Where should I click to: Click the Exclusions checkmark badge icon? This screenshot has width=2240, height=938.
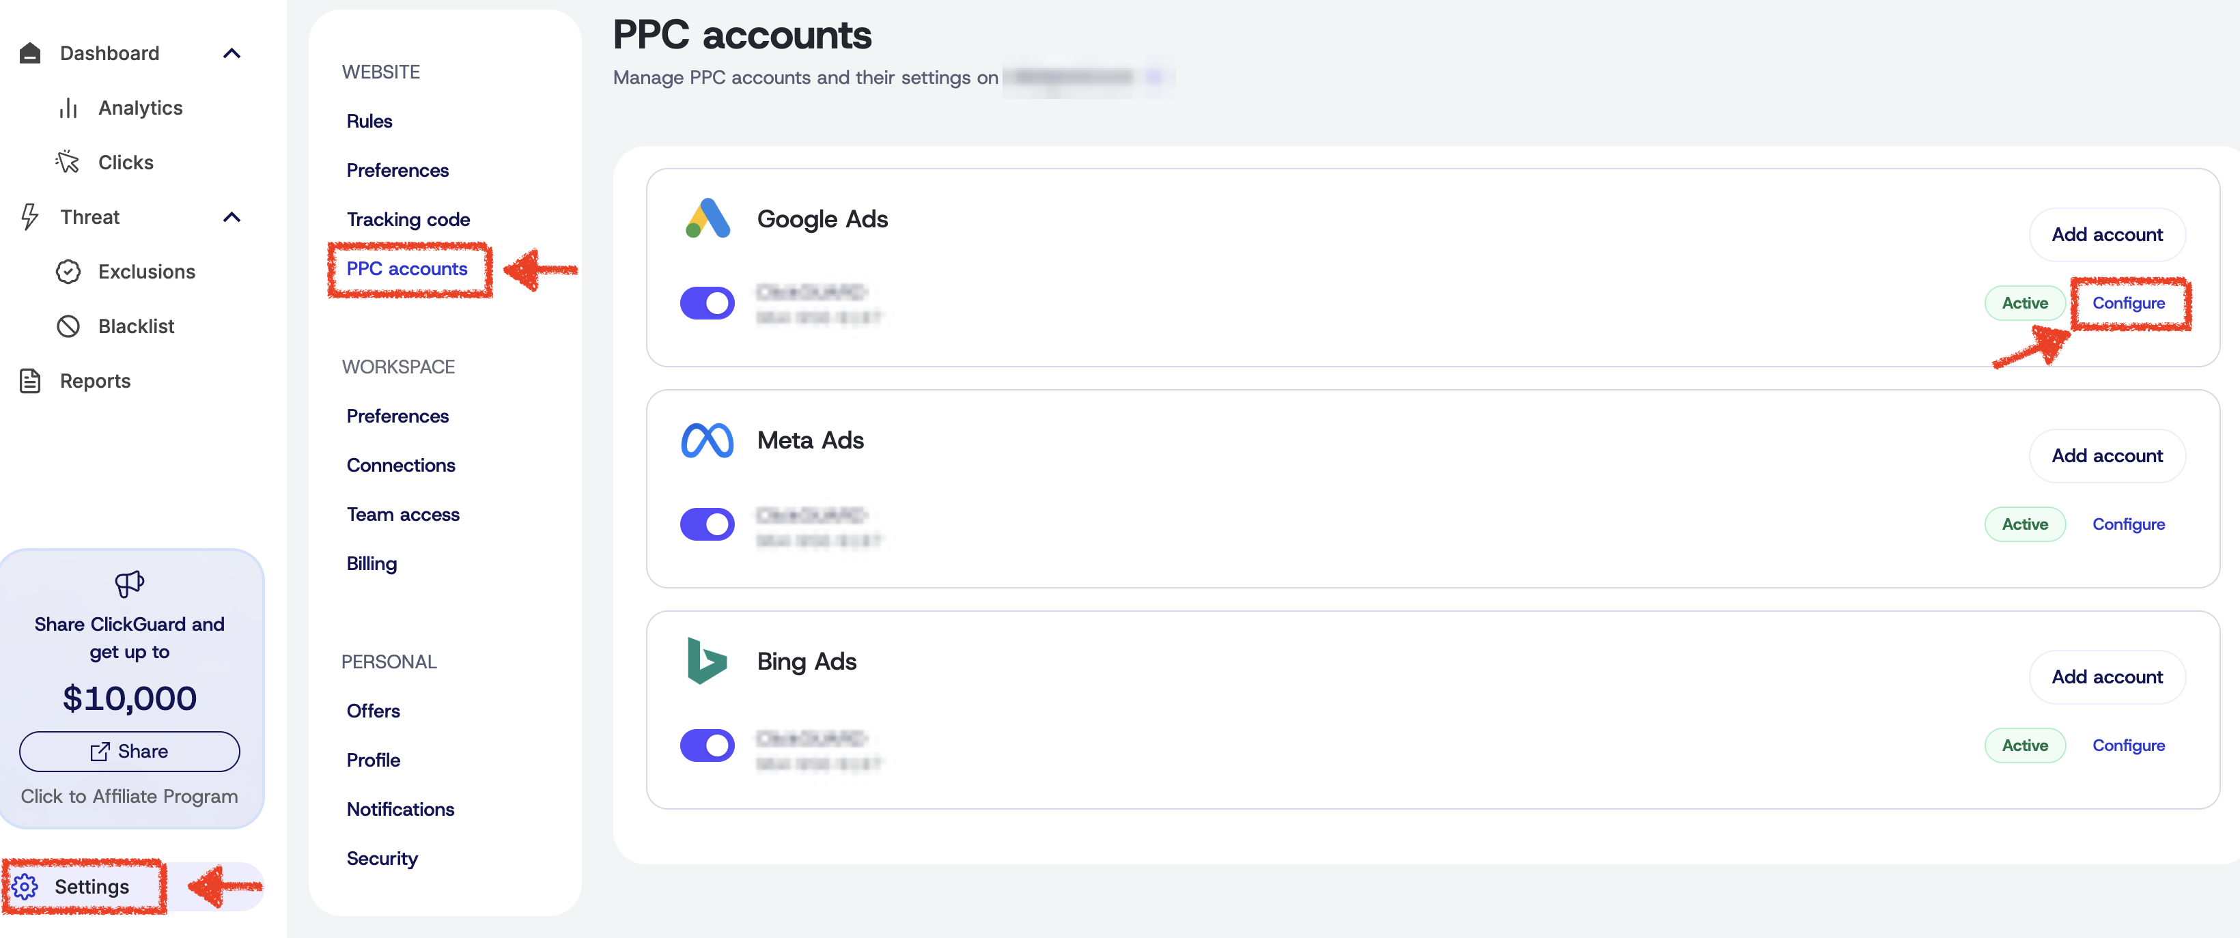coord(68,271)
